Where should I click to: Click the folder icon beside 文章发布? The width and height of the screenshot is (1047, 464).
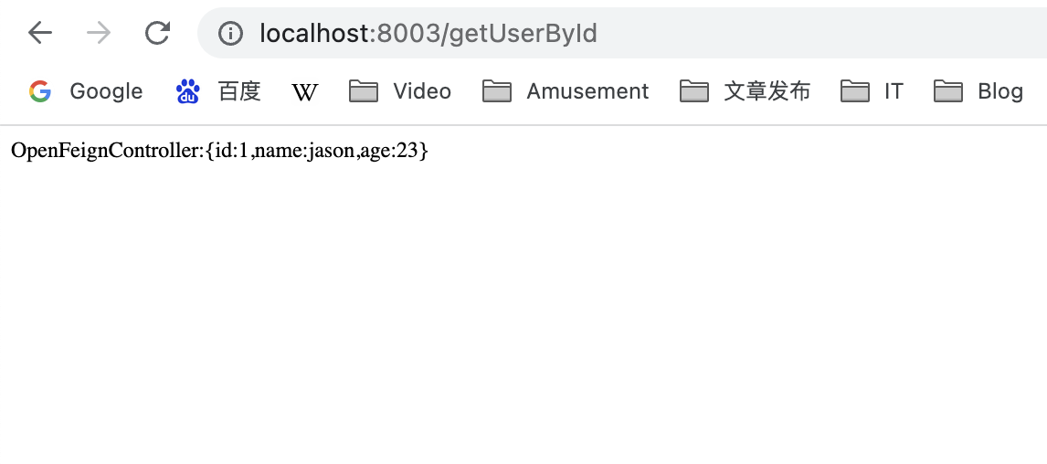[694, 90]
